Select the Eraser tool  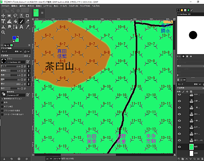coord(27,21)
